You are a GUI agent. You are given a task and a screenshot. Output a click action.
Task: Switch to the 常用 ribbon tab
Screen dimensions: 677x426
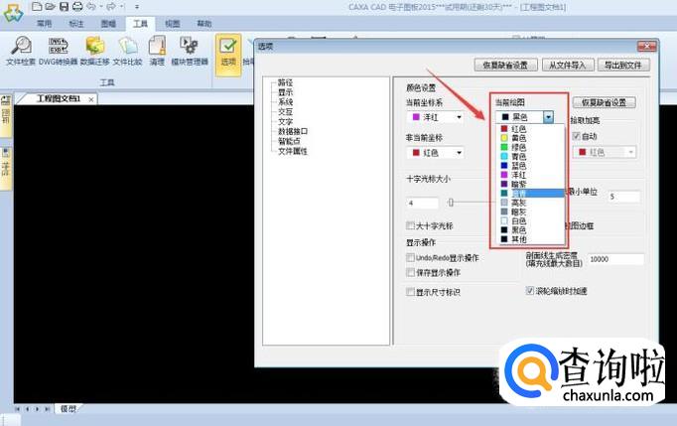tap(44, 23)
